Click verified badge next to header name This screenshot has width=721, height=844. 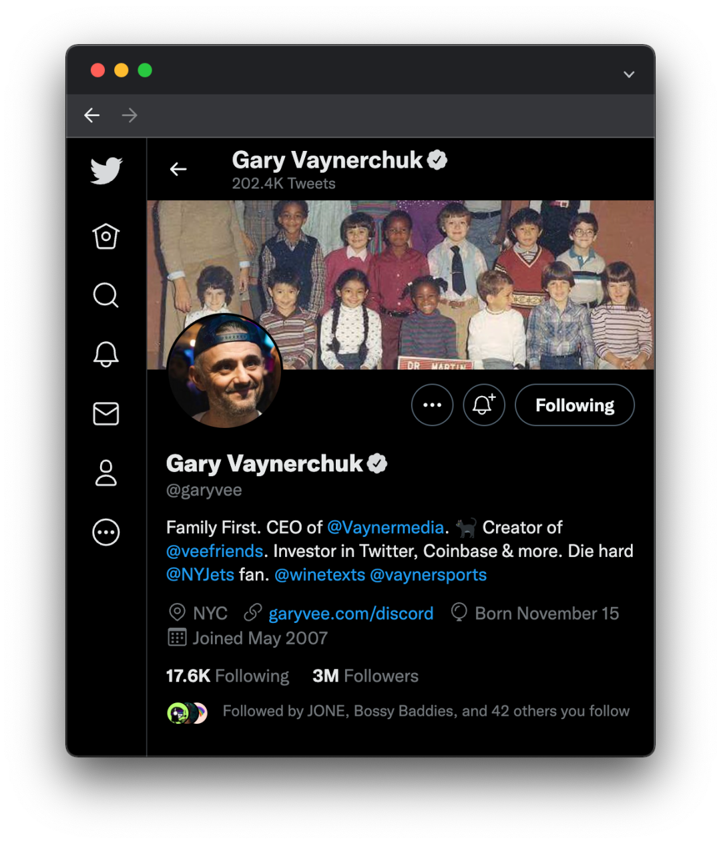pos(437,160)
